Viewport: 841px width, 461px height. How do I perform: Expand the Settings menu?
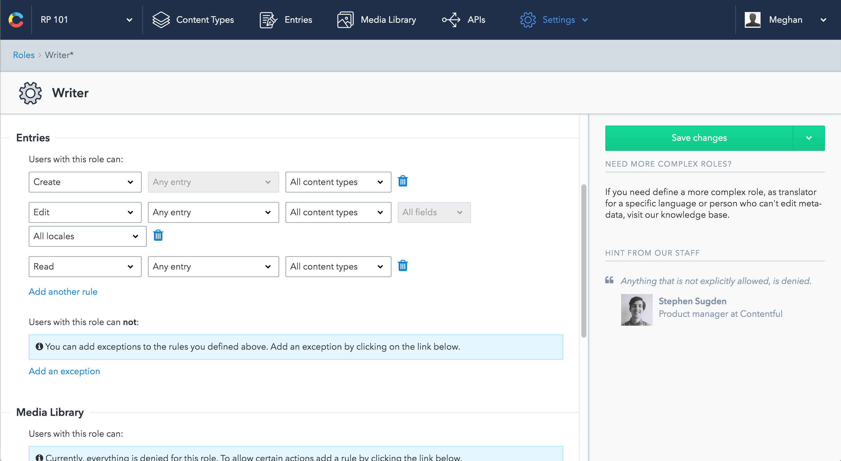click(x=554, y=20)
